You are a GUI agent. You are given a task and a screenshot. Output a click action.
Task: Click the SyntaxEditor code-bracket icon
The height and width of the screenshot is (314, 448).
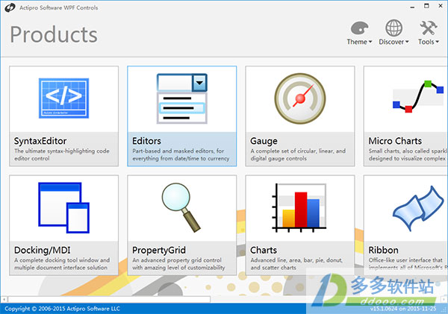(63, 98)
